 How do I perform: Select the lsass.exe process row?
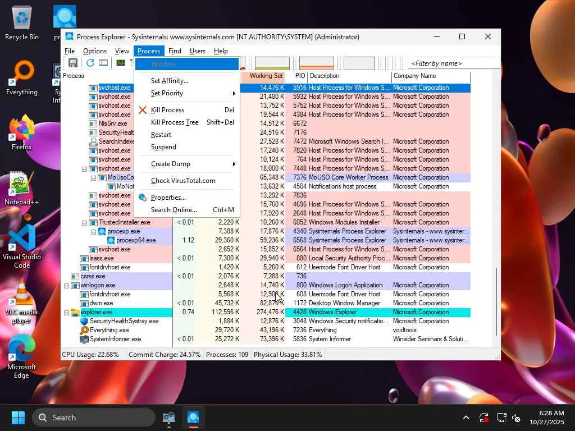(266, 258)
